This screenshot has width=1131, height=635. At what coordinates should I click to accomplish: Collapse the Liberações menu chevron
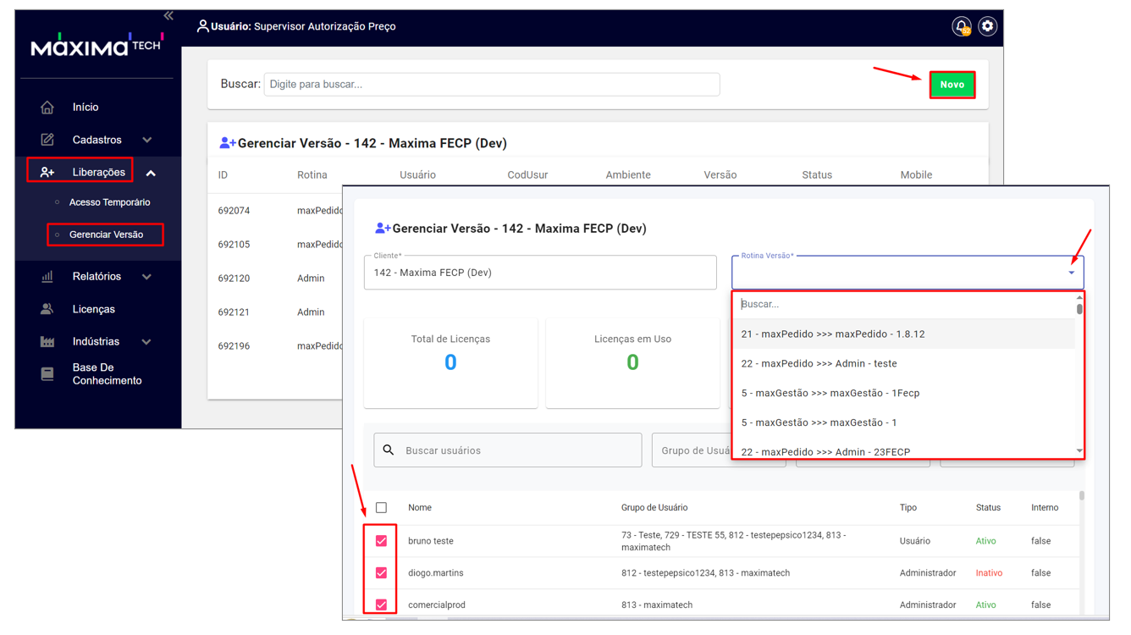click(x=151, y=174)
